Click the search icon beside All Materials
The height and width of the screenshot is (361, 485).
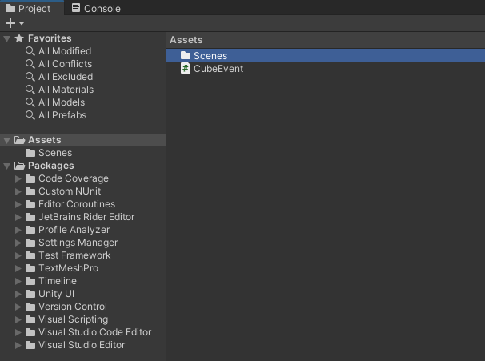[30, 90]
